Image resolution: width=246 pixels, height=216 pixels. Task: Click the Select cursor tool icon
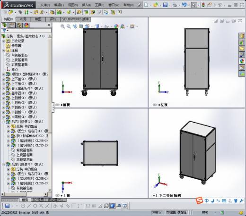click(x=194, y=5)
